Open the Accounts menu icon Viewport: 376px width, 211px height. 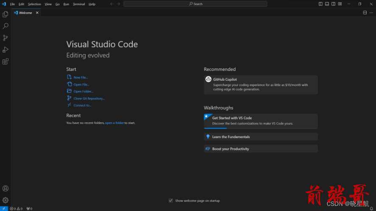coord(5,188)
